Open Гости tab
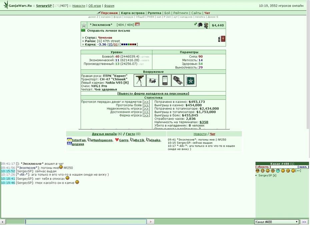Image resolution: width=310 pixels, height=225 pixels. (130, 134)
